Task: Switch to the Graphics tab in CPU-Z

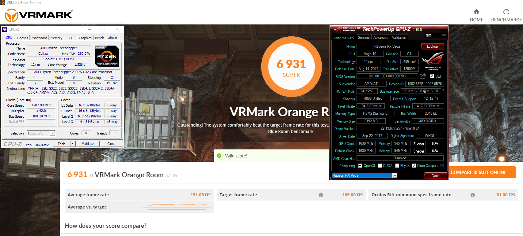Action: click(x=85, y=38)
